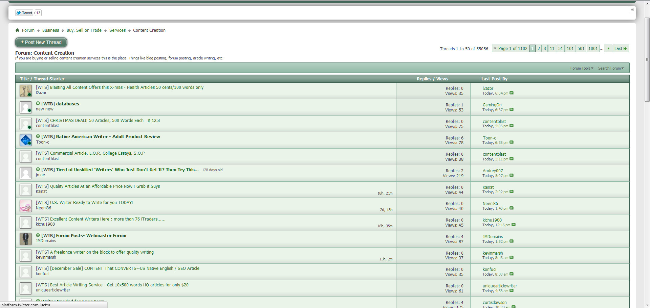
Task: Click JMDomains' avatar thumbnail
Action: tap(26, 239)
